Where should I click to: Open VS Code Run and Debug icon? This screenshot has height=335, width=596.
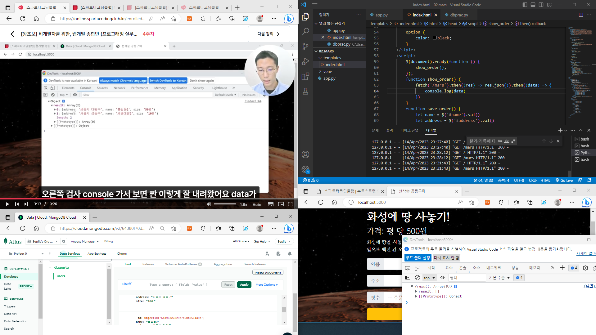[305, 61]
